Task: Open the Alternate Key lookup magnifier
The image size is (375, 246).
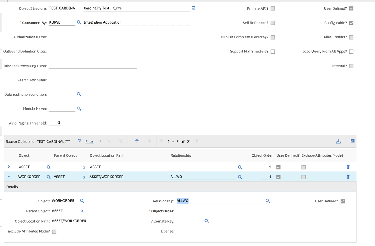Action: tap(207, 221)
